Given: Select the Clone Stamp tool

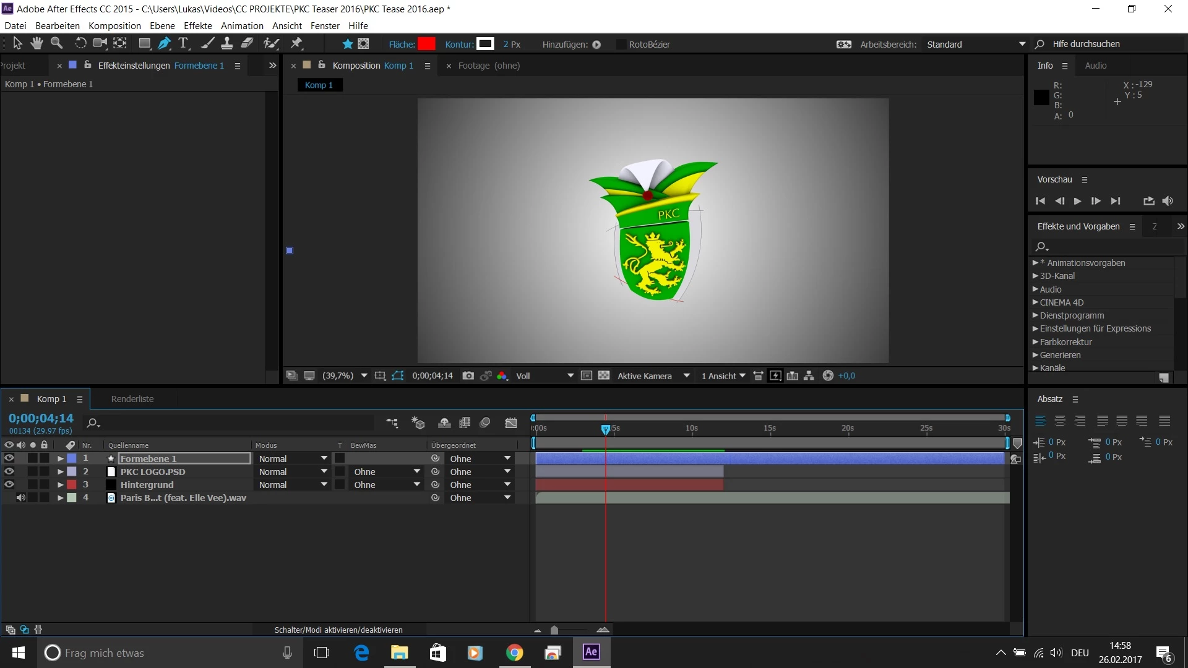Looking at the screenshot, I should click(227, 43).
